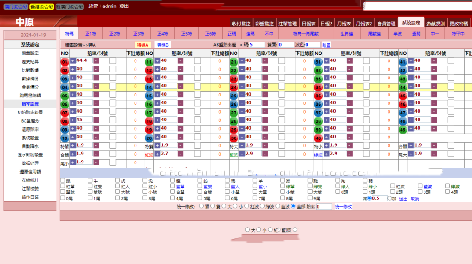The image size is (472, 264).
Task: Click plus button for number 21
Action: 242,60
